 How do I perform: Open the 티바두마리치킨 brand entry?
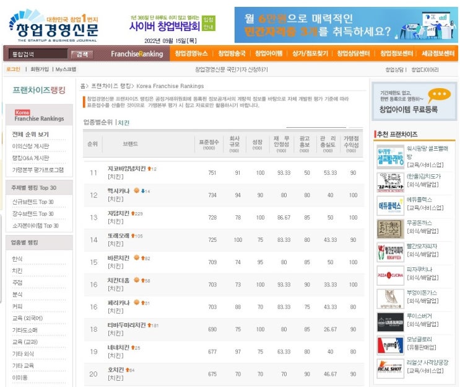(x=126, y=325)
